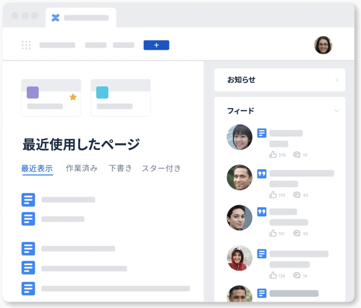
Task: Click the last page document icon in recent list
Action: pyautogui.click(x=28, y=288)
